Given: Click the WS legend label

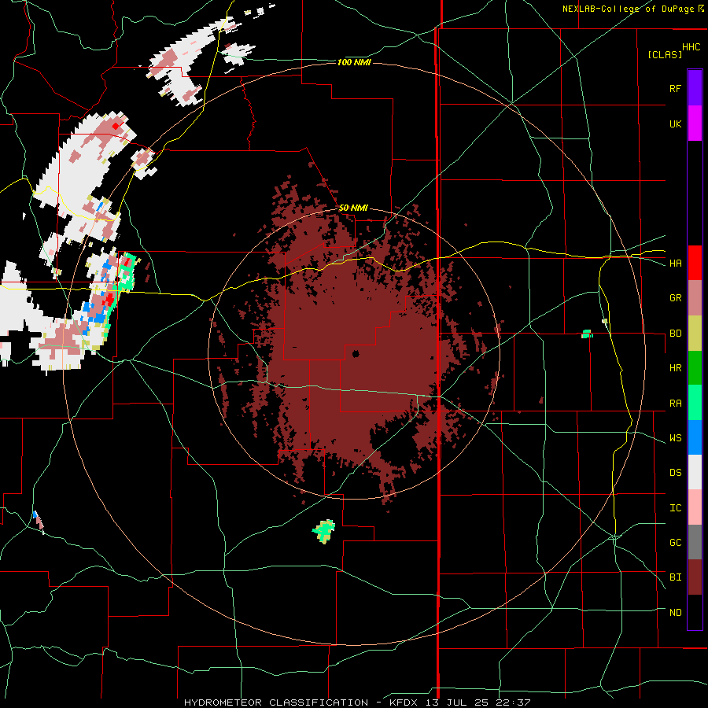Looking at the screenshot, I should (x=675, y=437).
